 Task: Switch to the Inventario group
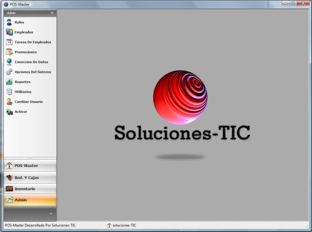point(30,189)
